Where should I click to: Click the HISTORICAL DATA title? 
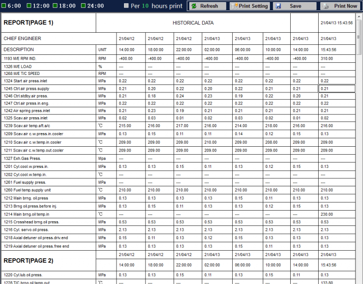[193, 23]
